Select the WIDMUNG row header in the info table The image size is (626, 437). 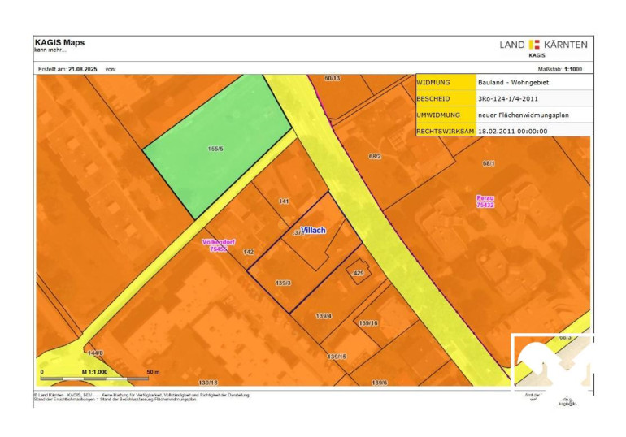446,83
